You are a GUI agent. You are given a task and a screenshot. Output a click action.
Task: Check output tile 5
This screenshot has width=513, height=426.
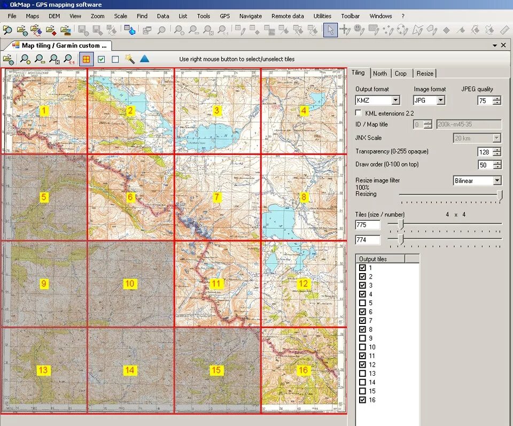(x=362, y=303)
